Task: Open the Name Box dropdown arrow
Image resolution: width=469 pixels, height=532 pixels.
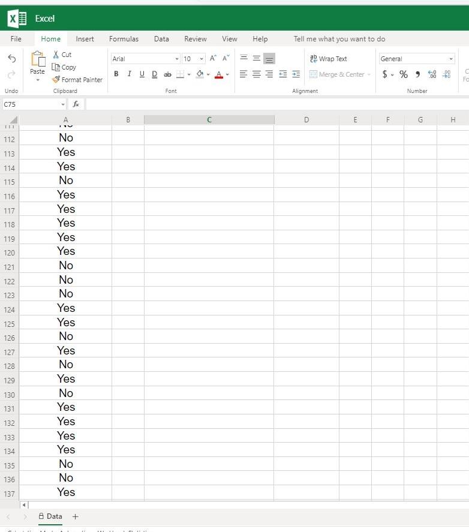Action: pos(63,104)
